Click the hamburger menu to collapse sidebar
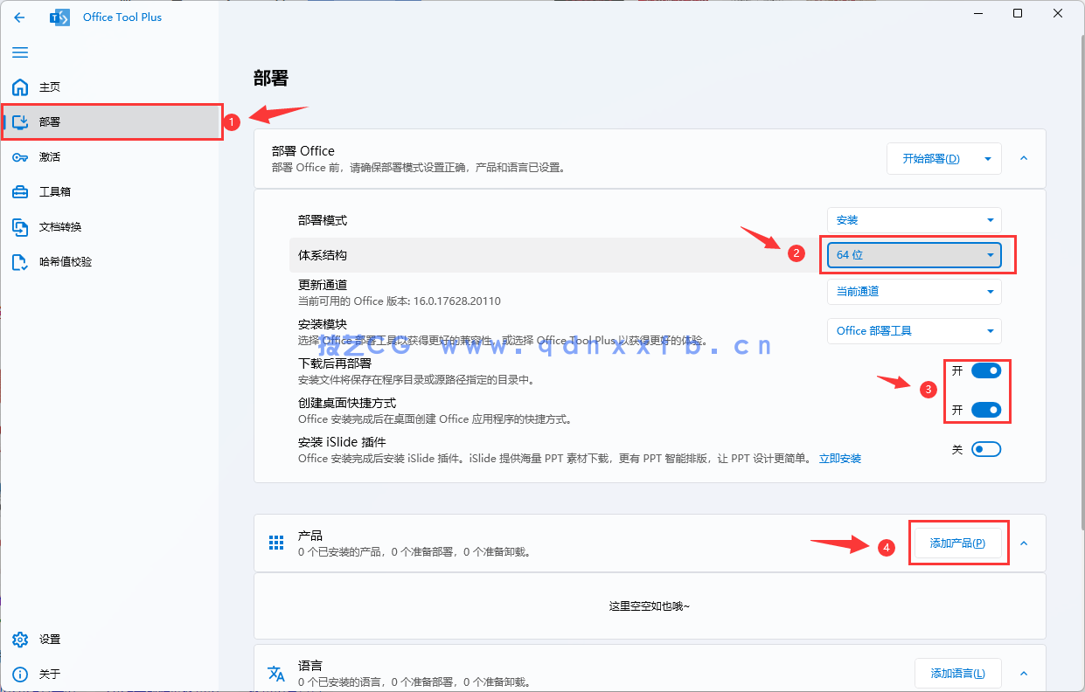 tap(19, 52)
